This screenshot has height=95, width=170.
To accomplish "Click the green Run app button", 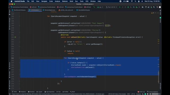I will pyautogui.click(x=120, y=7).
